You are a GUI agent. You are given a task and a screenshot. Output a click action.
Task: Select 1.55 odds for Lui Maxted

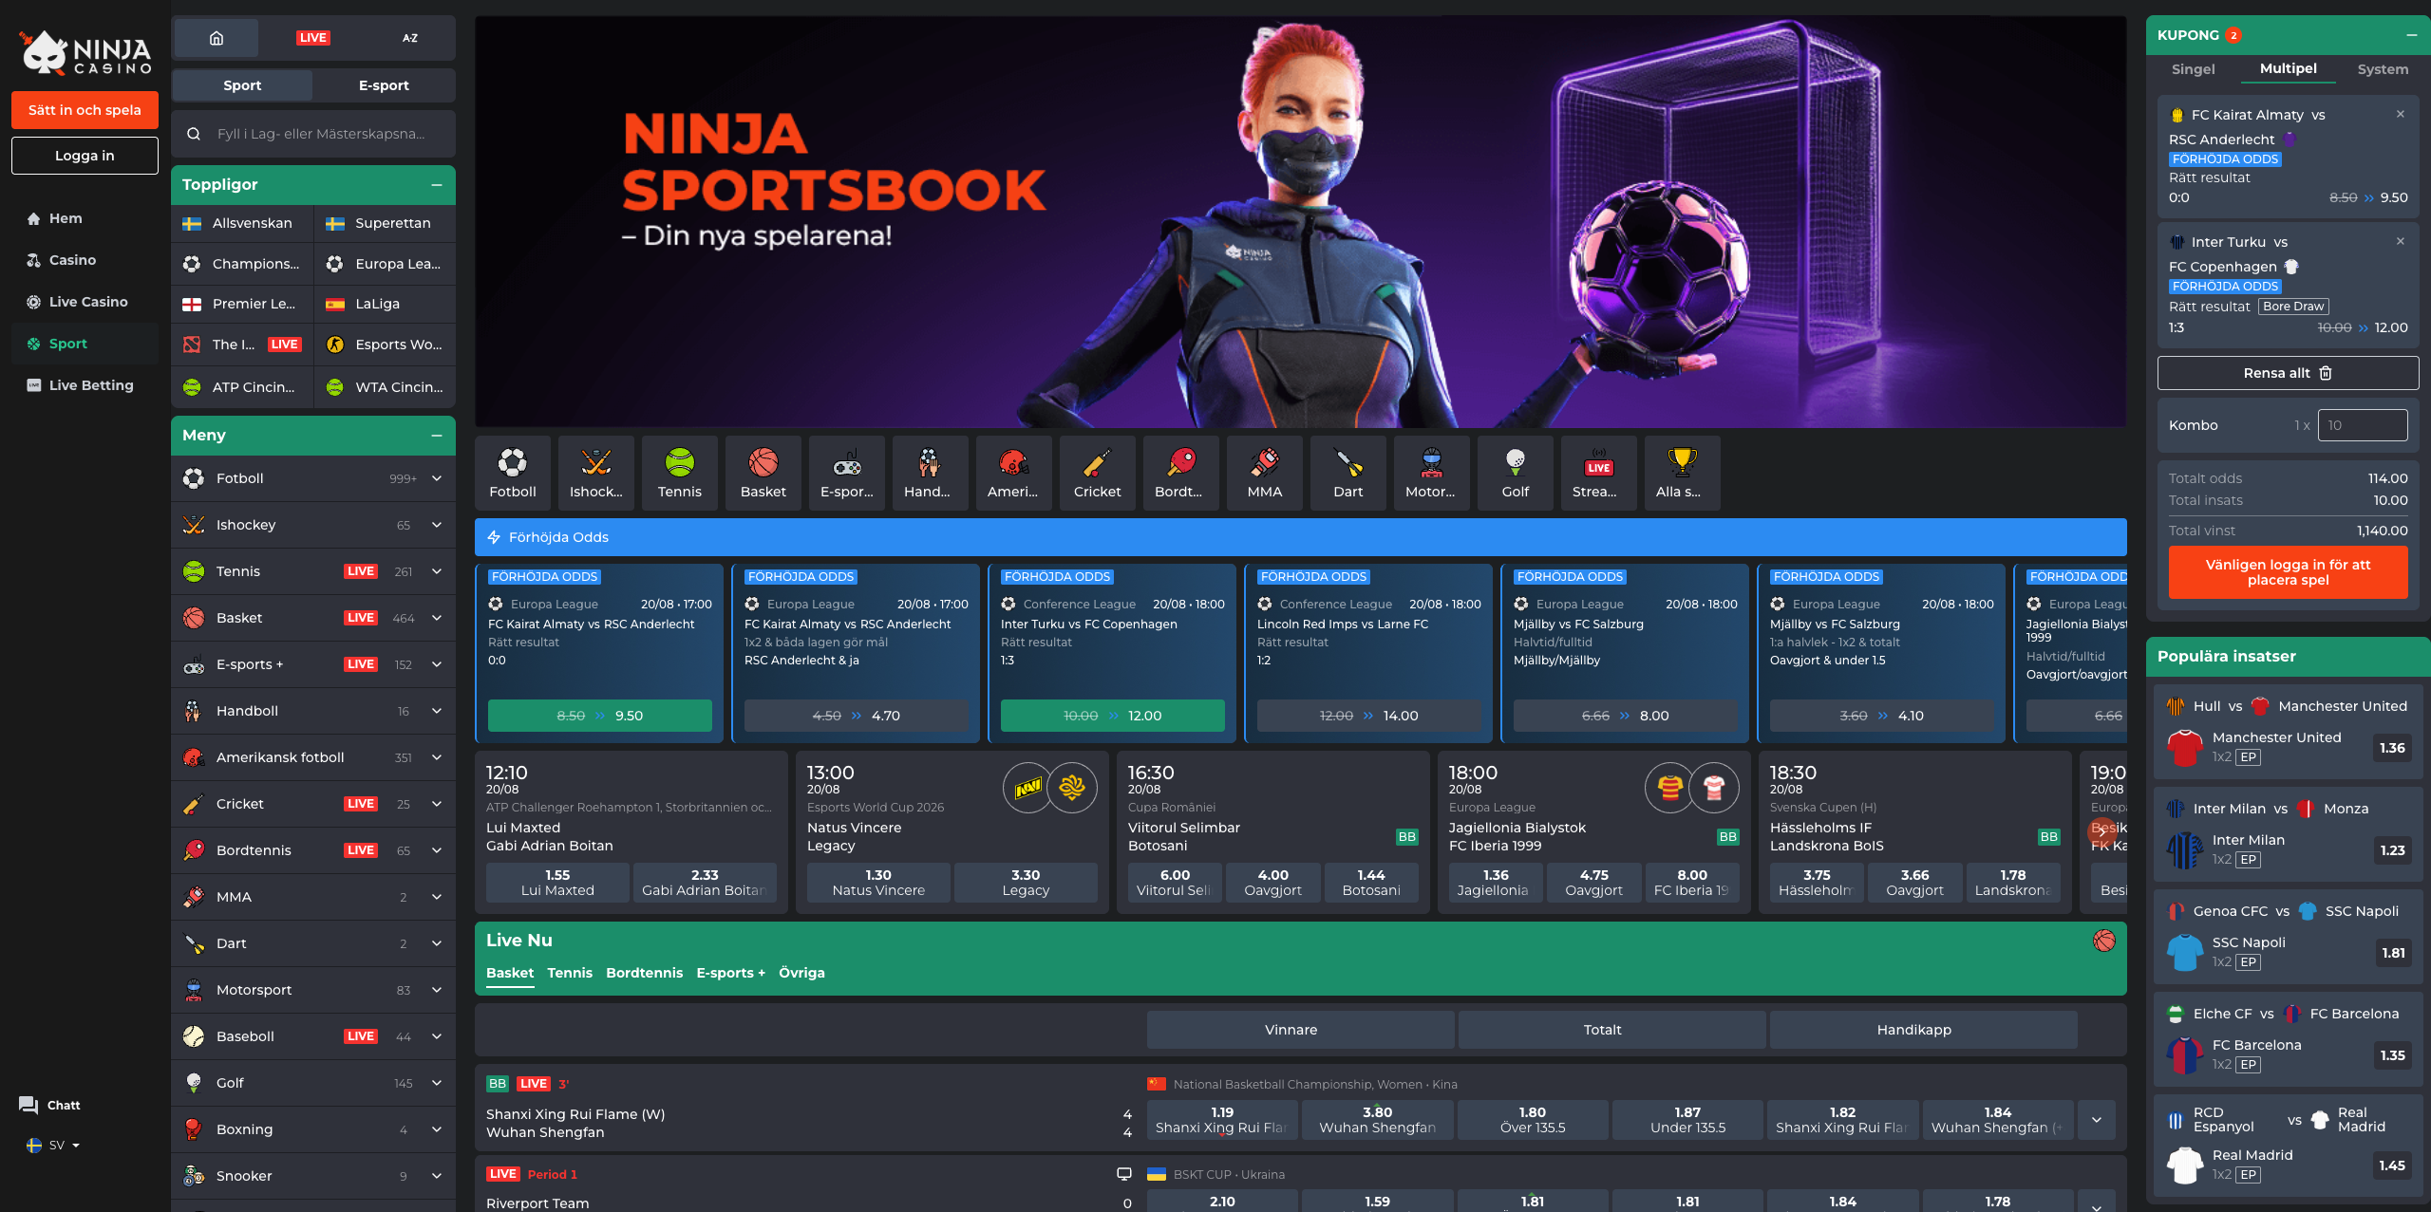(557, 883)
